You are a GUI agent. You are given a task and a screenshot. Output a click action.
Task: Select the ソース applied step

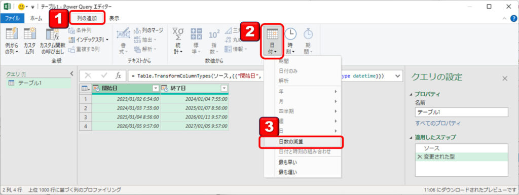click(x=461, y=148)
